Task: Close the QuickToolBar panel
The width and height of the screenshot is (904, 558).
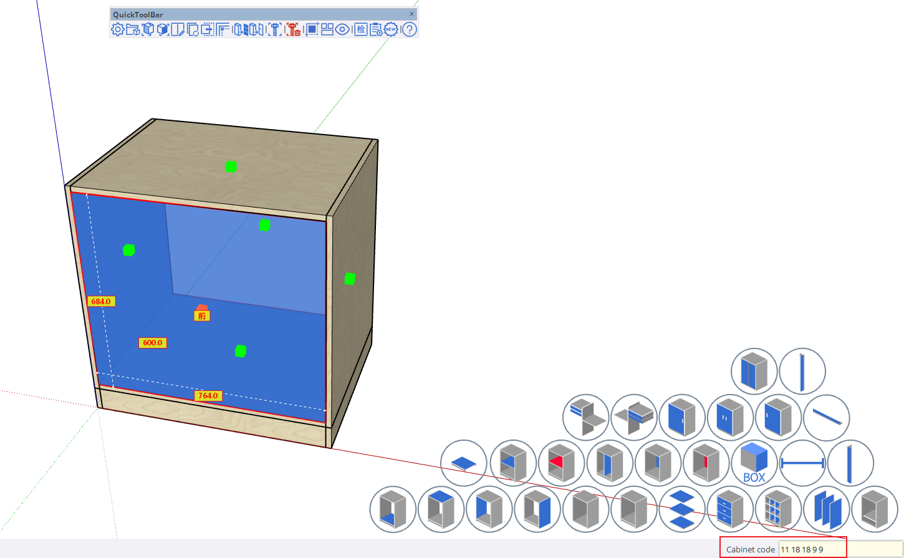Action: 411,14
